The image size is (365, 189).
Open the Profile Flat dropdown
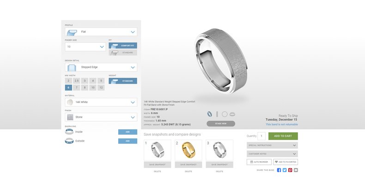(x=101, y=32)
